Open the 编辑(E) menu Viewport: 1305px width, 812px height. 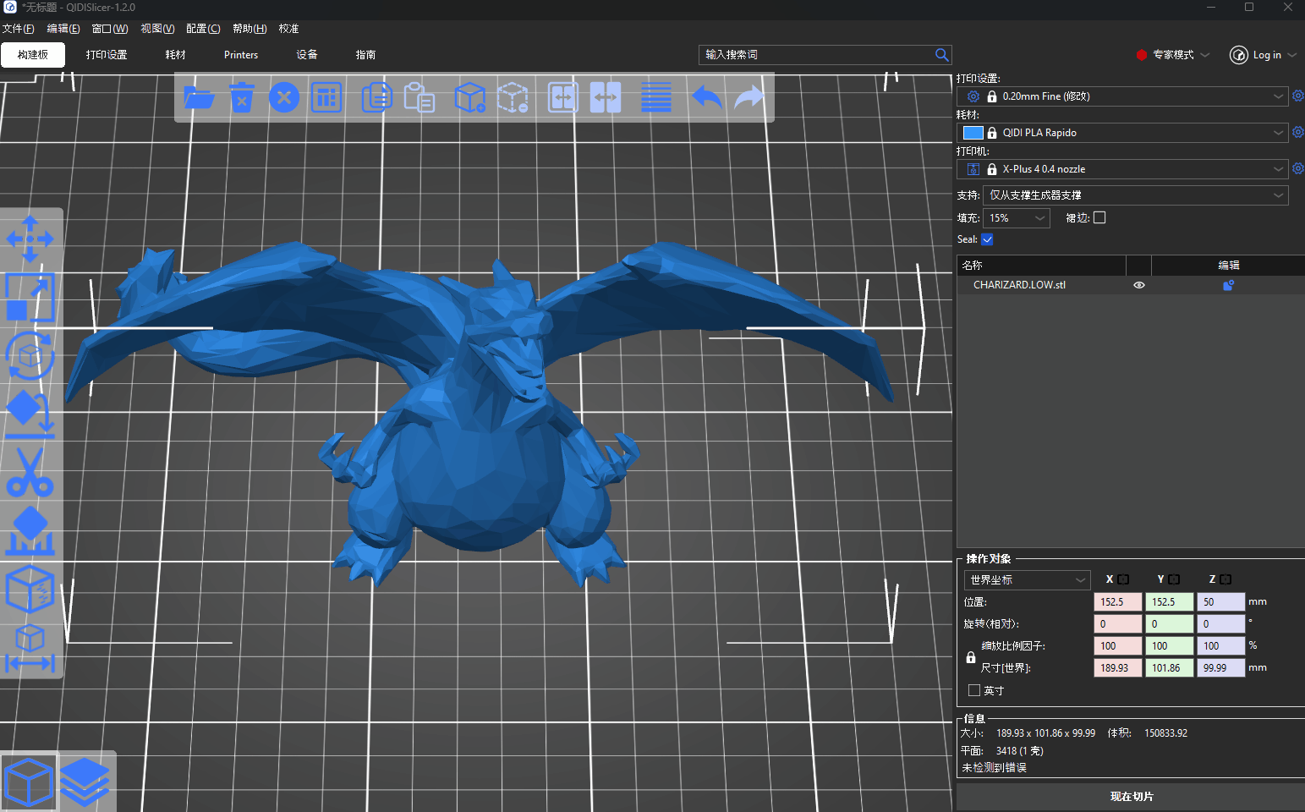pos(63,29)
